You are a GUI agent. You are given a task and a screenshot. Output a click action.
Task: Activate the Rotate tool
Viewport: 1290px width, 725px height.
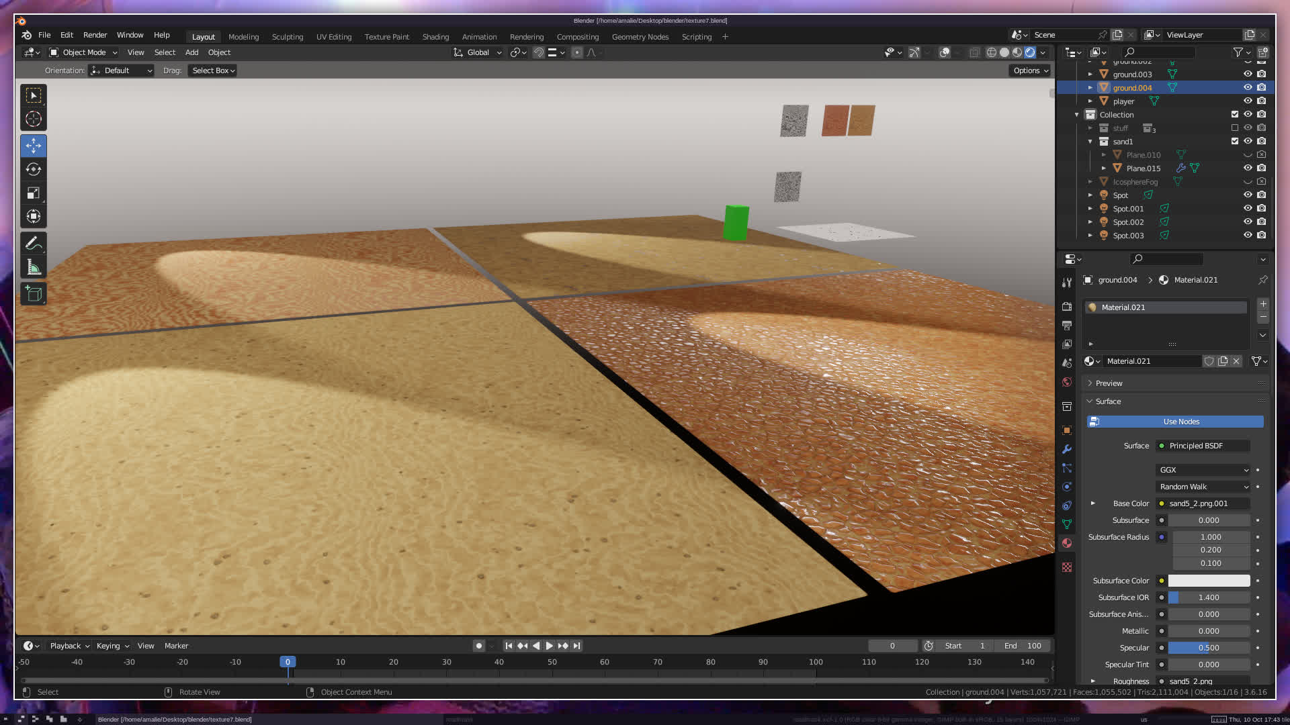33,170
